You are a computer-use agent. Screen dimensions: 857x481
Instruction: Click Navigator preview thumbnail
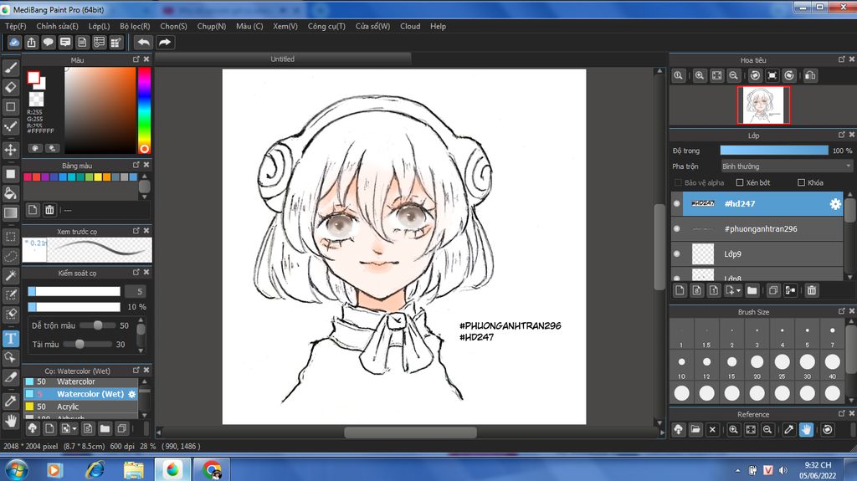point(763,105)
